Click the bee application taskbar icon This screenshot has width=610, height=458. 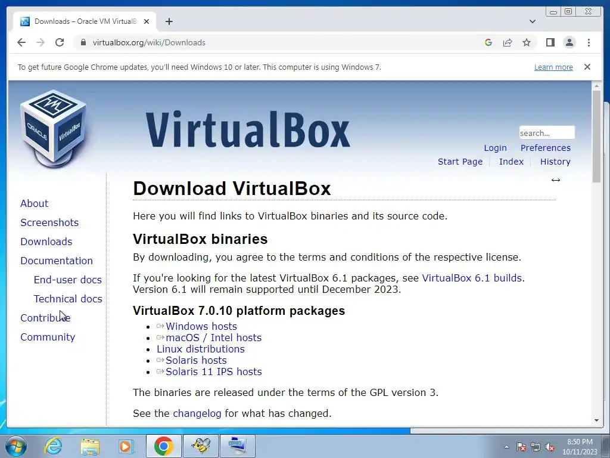tap(201, 446)
